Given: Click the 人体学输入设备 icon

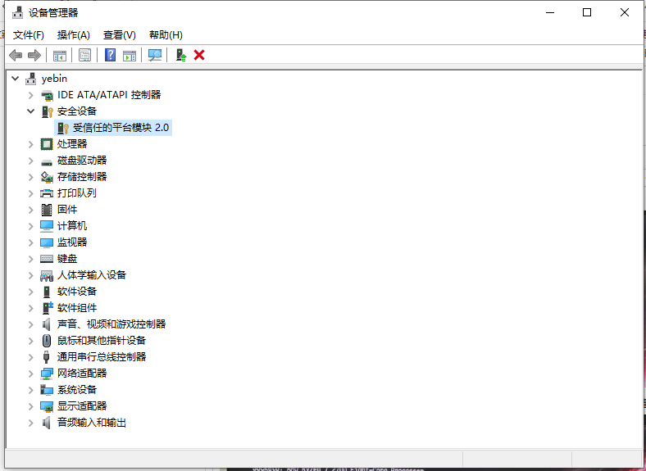Looking at the screenshot, I should click(47, 275).
